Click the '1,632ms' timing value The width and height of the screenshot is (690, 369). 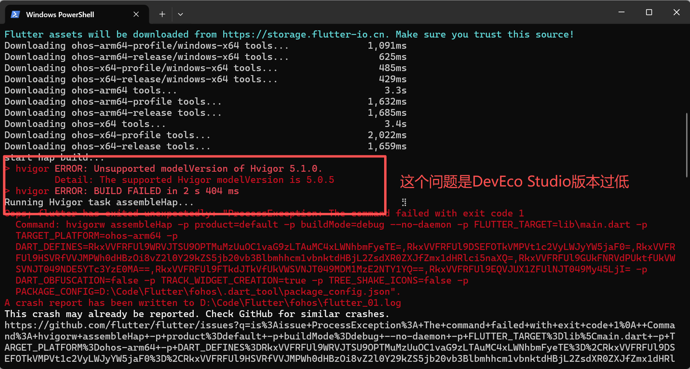(x=387, y=101)
